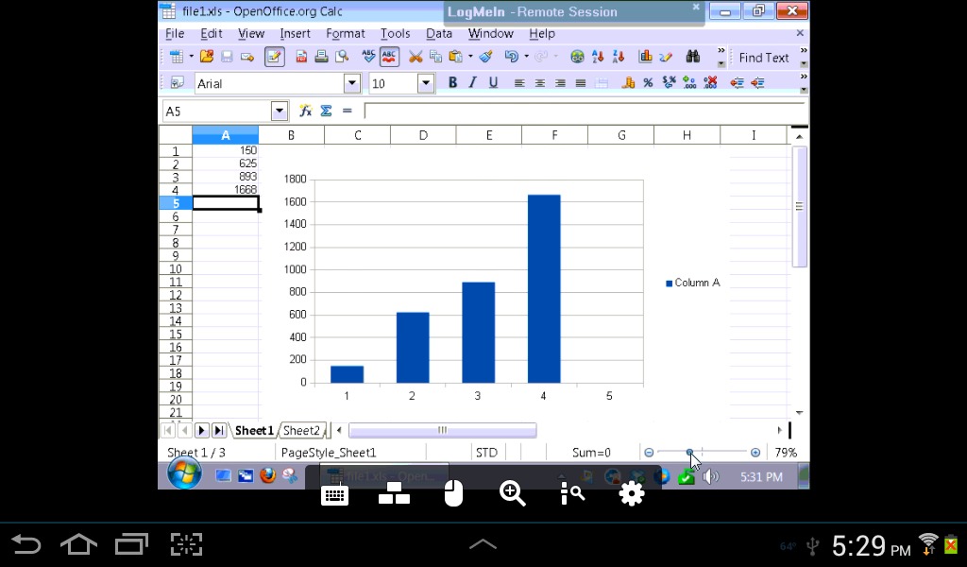This screenshot has width=967, height=567.
Task: Zoom in with the plus button
Action: point(755,453)
